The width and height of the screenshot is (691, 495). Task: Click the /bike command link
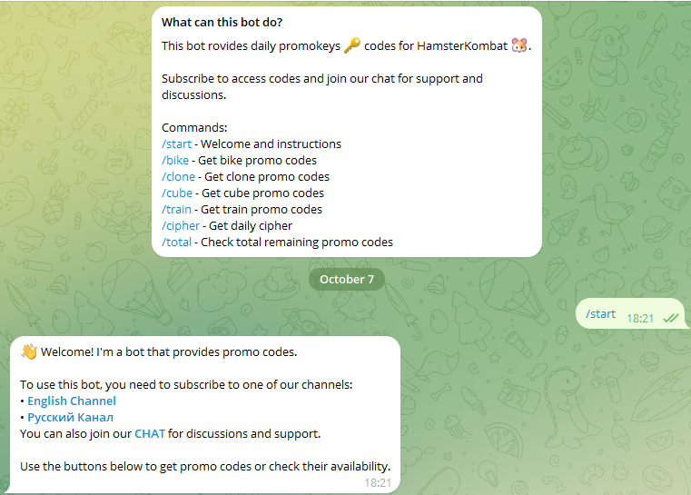pos(175,161)
